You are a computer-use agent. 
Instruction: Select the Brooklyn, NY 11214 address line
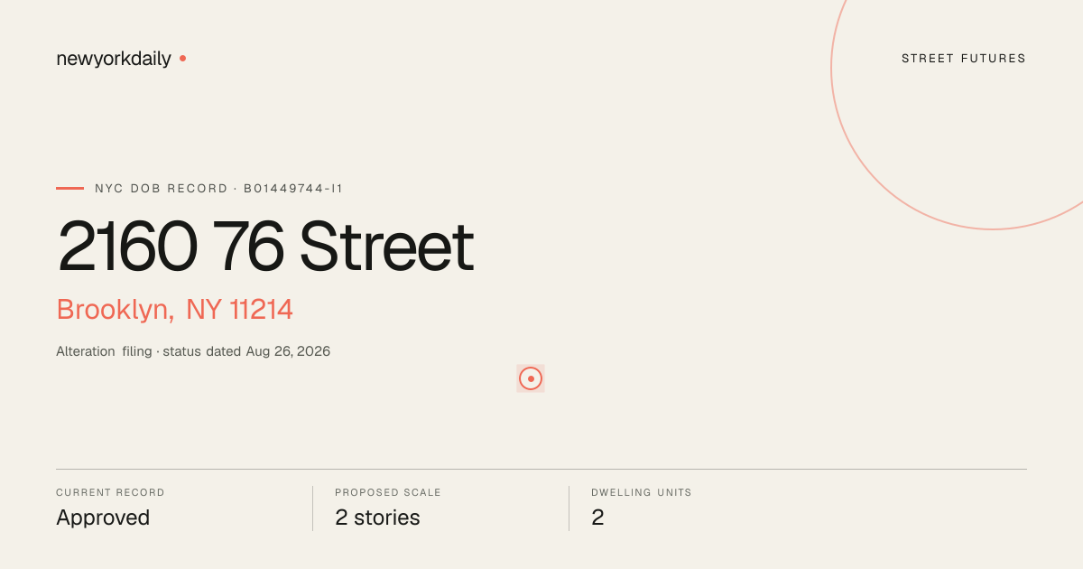(x=175, y=310)
